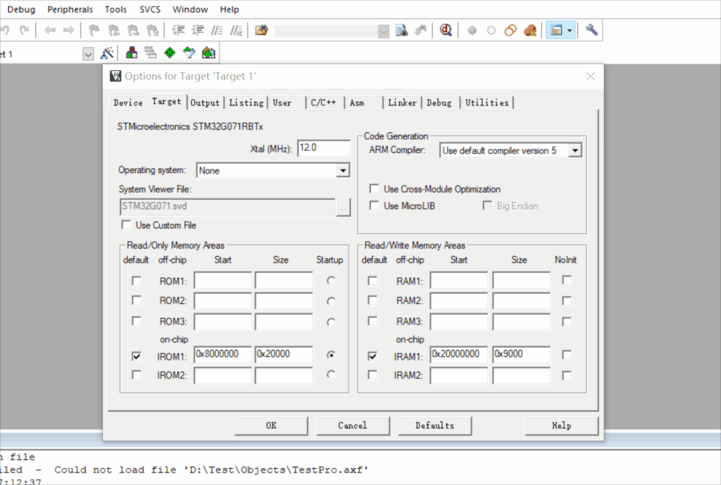Click the Window layout toolbar icon
Image resolution: width=721 pixels, height=485 pixels.
[x=557, y=30]
